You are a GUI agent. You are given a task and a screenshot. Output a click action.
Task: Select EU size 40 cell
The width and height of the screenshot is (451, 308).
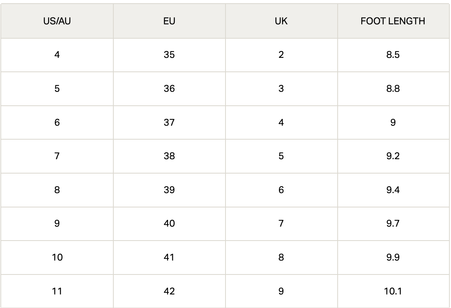tap(169, 223)
